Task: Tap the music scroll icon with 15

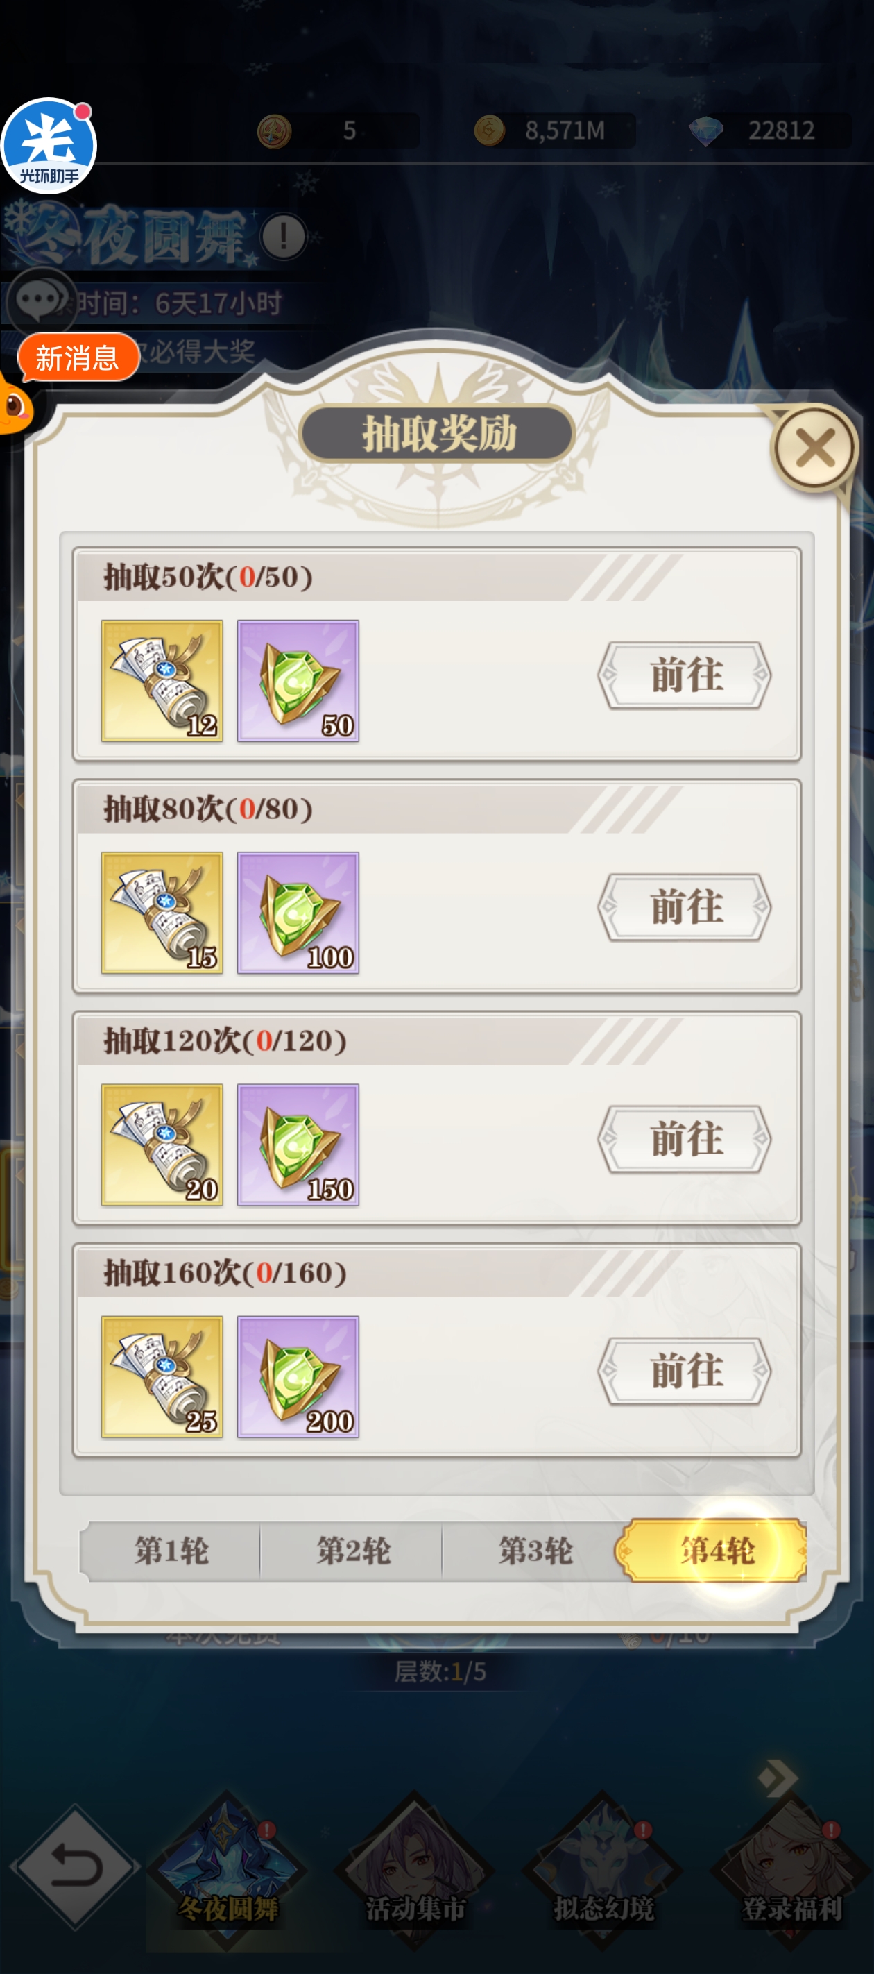Action: click(162, 913)
